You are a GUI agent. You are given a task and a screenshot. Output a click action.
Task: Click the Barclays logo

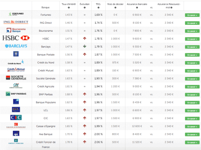coord(16,46)
